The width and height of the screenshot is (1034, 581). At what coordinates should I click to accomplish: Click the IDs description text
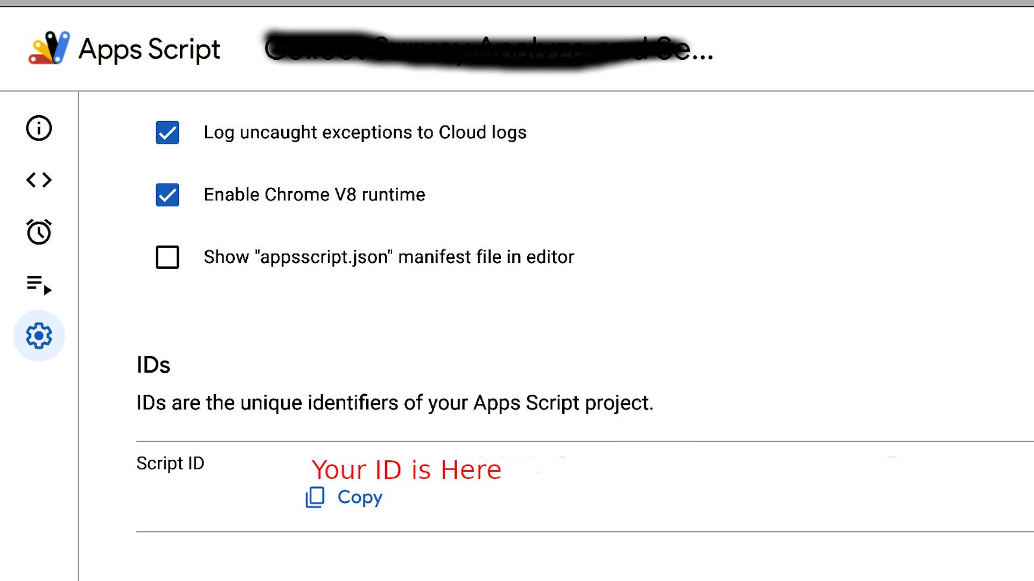pyautogui.click(x=395, y=402)
